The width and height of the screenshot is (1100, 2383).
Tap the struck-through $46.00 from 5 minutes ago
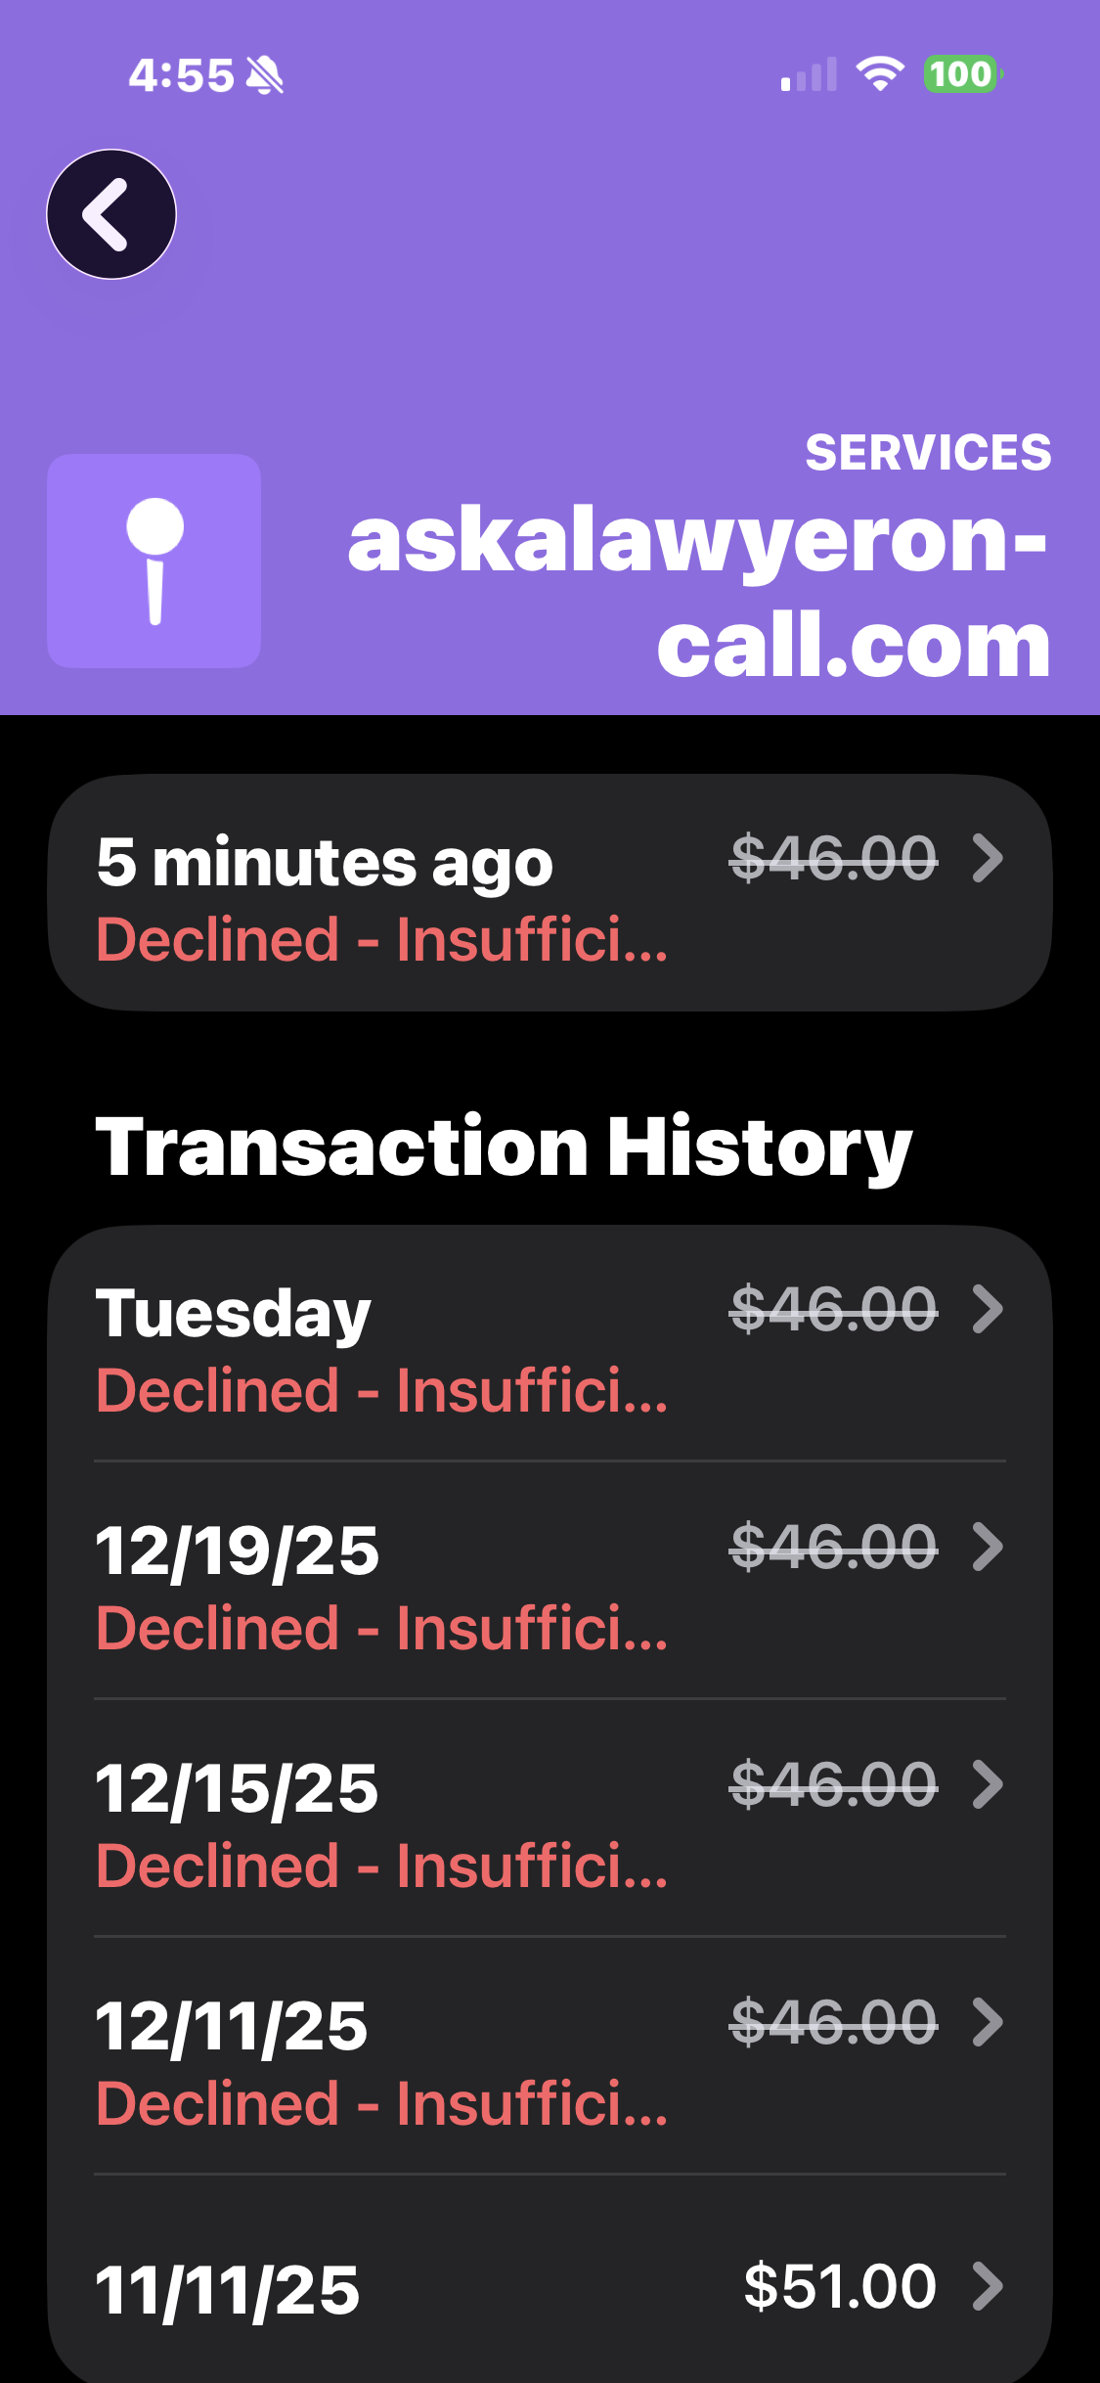point(833,859)
